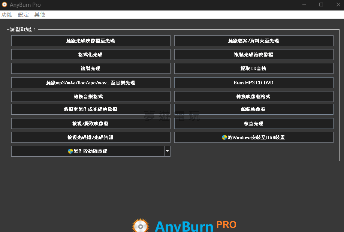Select 檢視/提取映像檔 button
The height and width of the screenshot is (232, 344).
click(91, 123)
